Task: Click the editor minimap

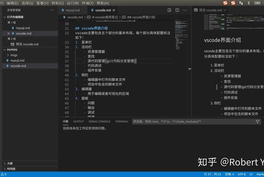Action: [181, 35]
